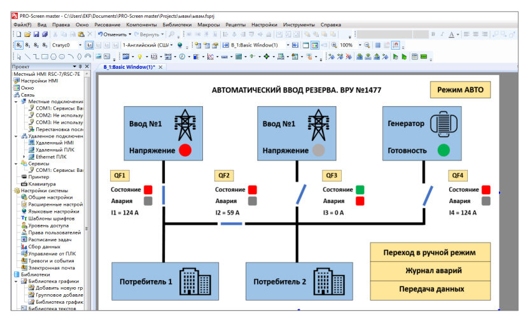Click the language globe icon

tap(180, 45)
